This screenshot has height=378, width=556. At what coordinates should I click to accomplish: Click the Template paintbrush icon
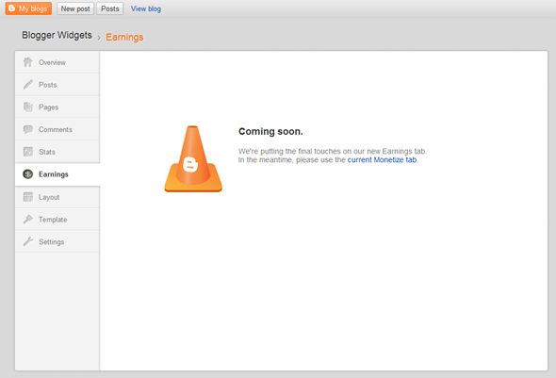pyautogui.click(x=28, y=219)
